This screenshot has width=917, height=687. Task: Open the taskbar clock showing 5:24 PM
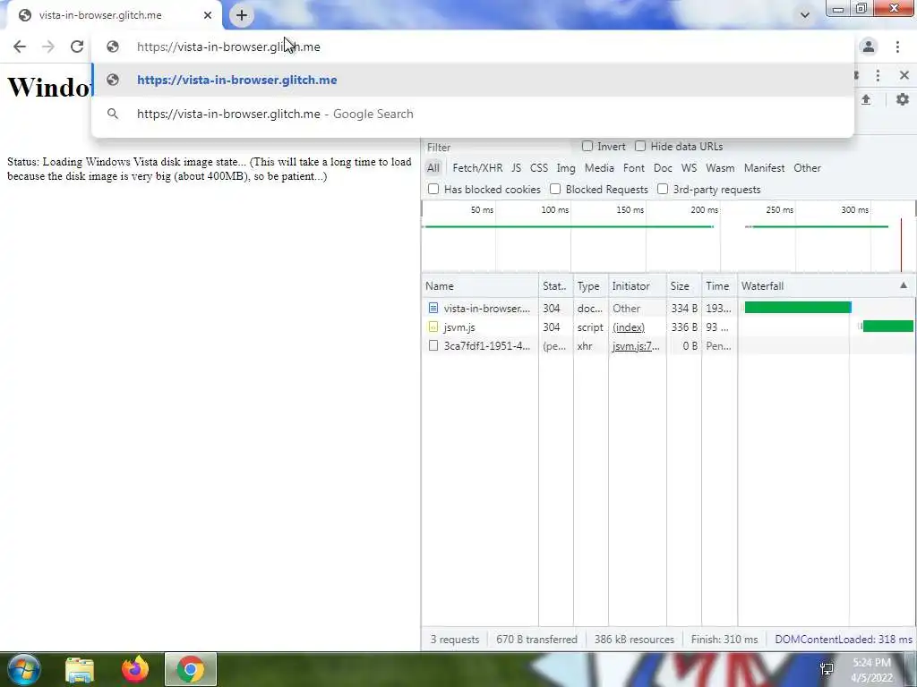point(871,670)
